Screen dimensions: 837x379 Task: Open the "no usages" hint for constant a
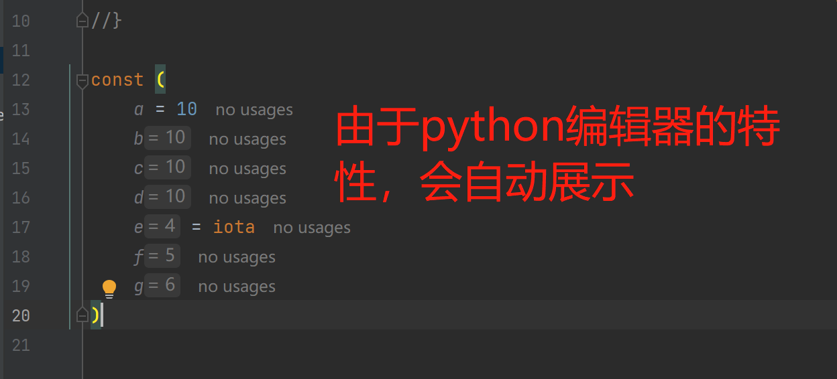coord(254,110)
